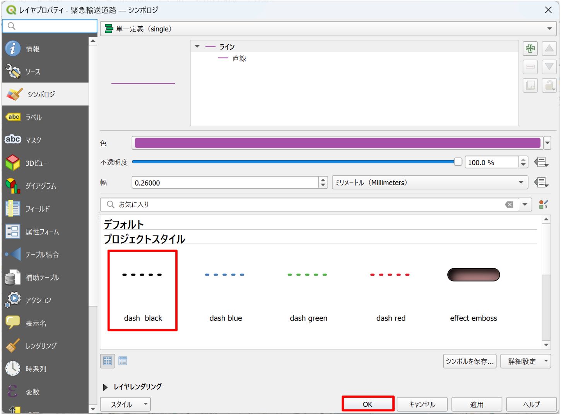Open the フィールド page
Viewport: 561px width, 416px height.
click(45, 209)
